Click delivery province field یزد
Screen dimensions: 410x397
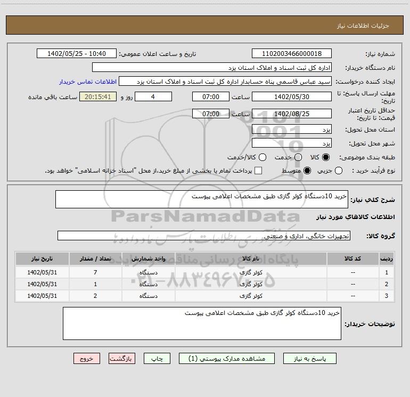[292, 129]
